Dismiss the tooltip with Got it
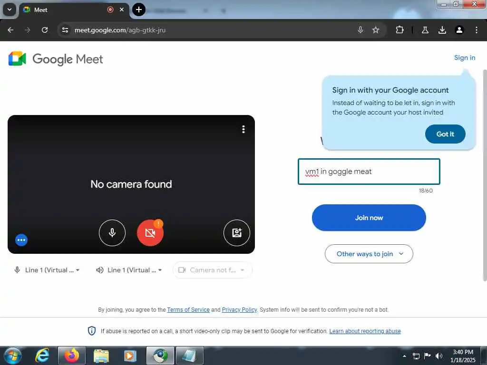This screenshot has height=365, width=487. (x=445, y=134)
